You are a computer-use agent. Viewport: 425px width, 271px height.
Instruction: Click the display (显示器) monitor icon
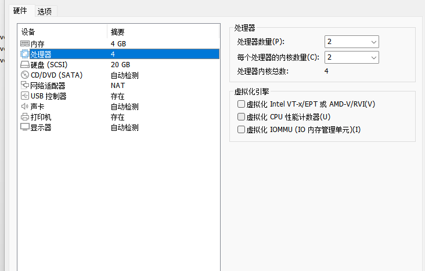25,127
